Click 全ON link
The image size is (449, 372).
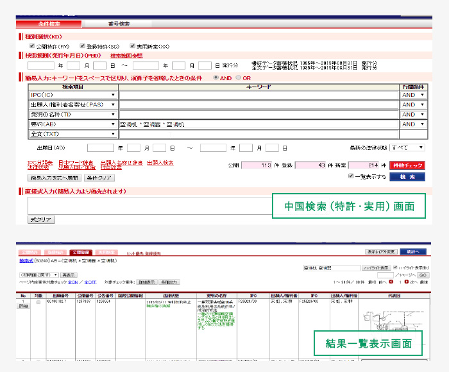tap(72, 282)
